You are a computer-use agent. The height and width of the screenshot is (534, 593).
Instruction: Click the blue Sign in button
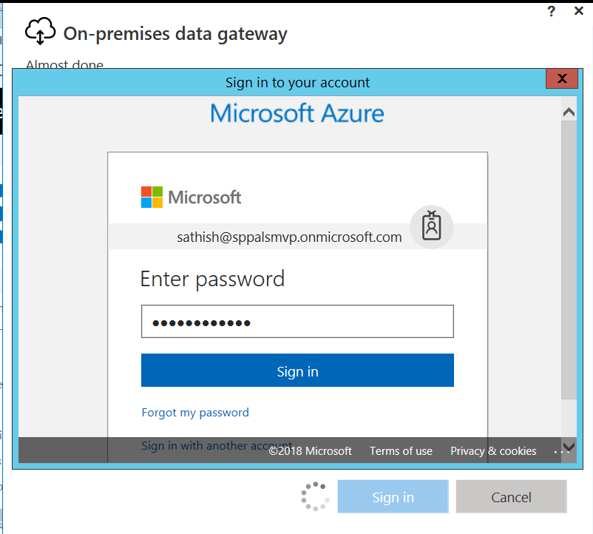coord(297,371)
